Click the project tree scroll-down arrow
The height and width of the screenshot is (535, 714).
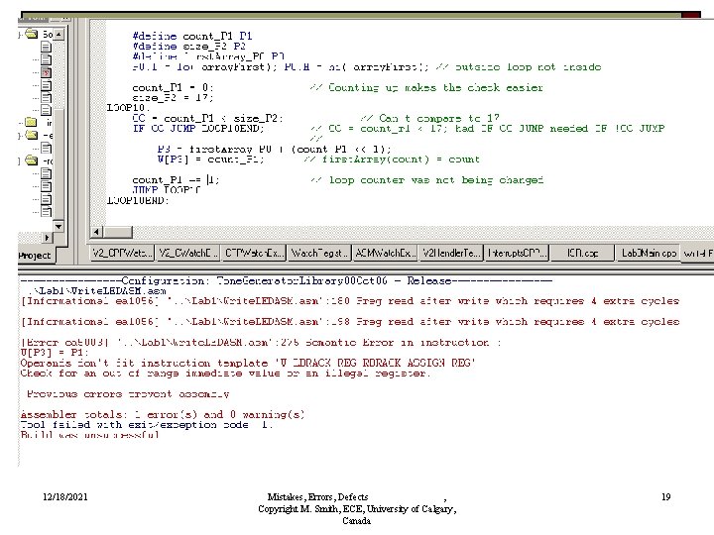pyautogui.click(x=59, y=226)
